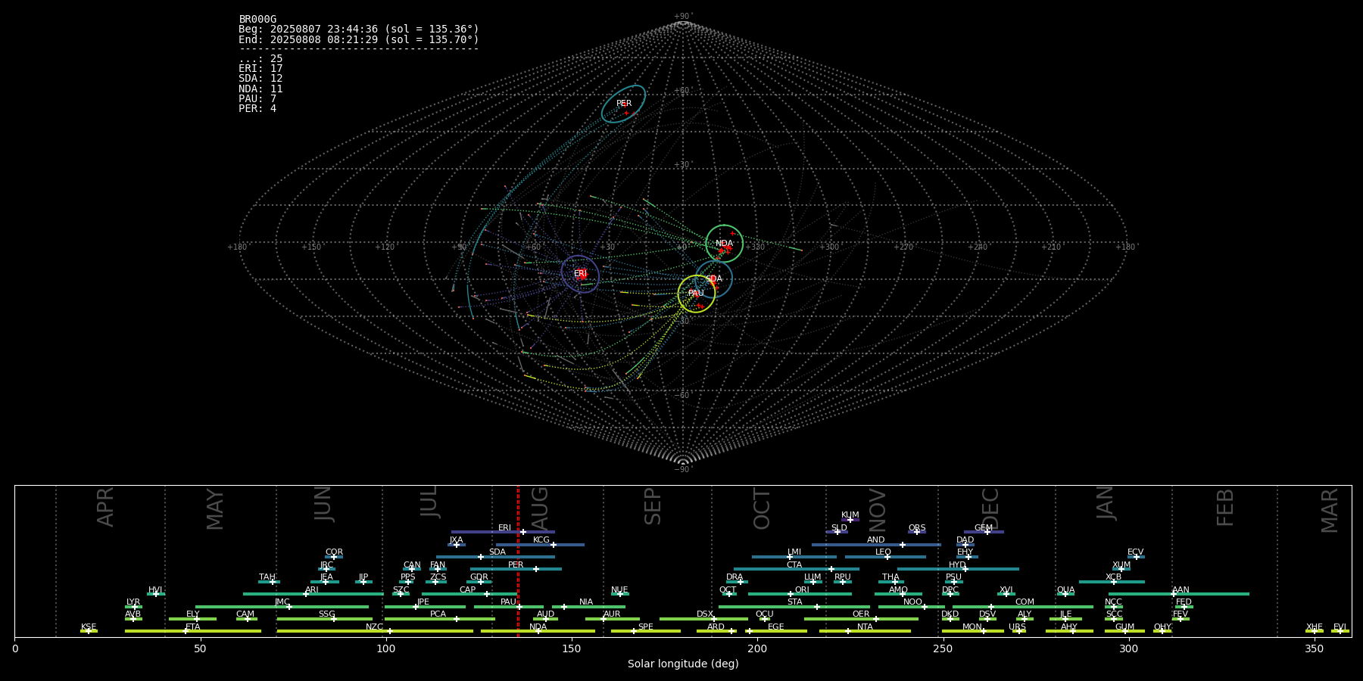Click the JXA shower marker in the timeline
Viewport: 1363px width, 681px height.
(457, 544)
